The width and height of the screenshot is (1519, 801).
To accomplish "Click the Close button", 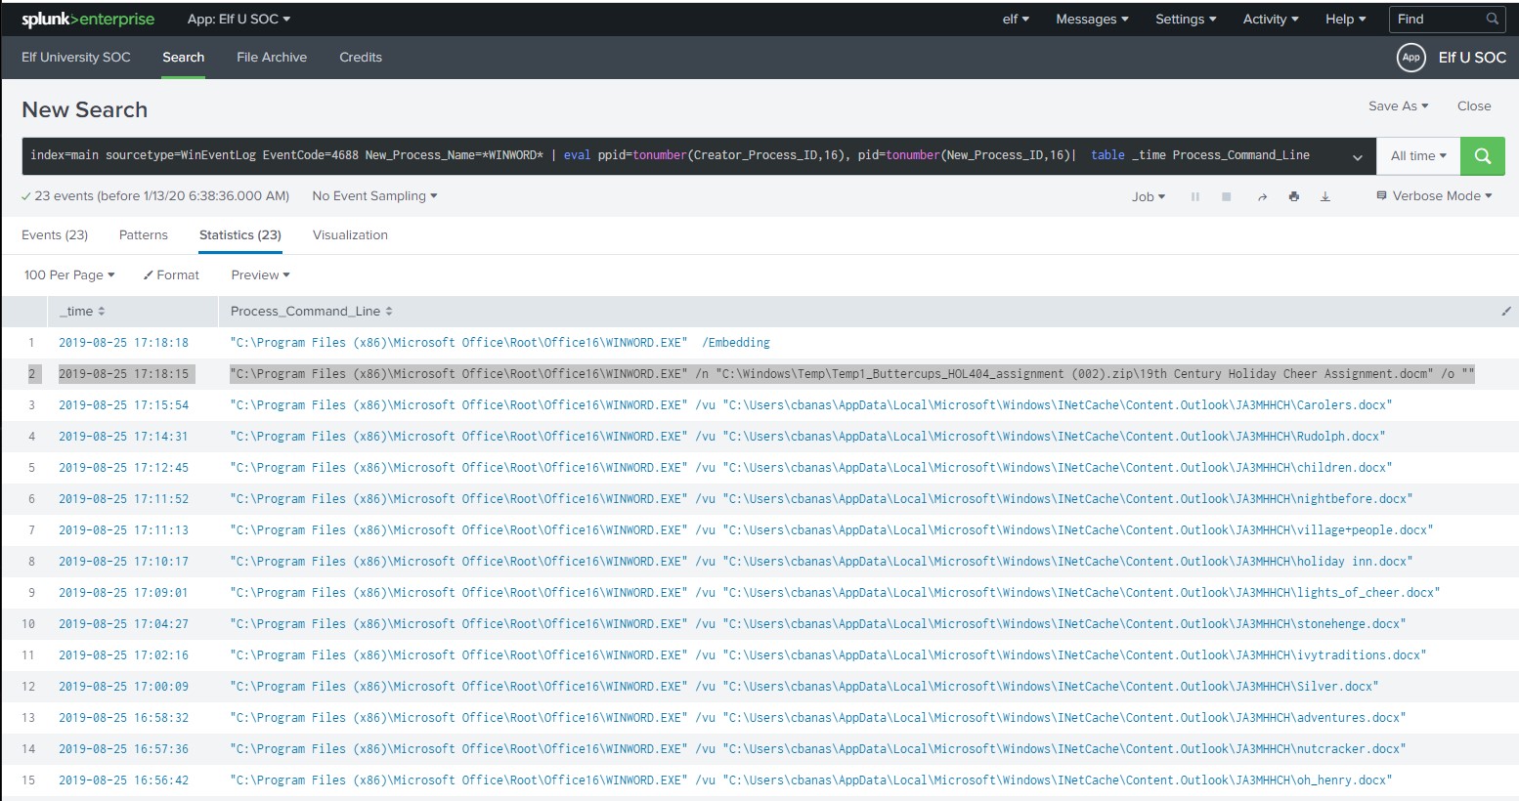I will [1473, 106].
